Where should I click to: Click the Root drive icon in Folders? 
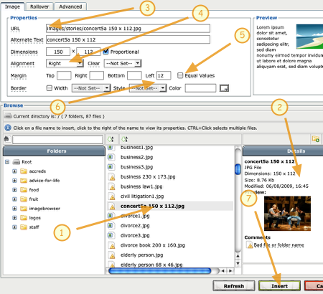pyautogui.click(x=16, y=162)
